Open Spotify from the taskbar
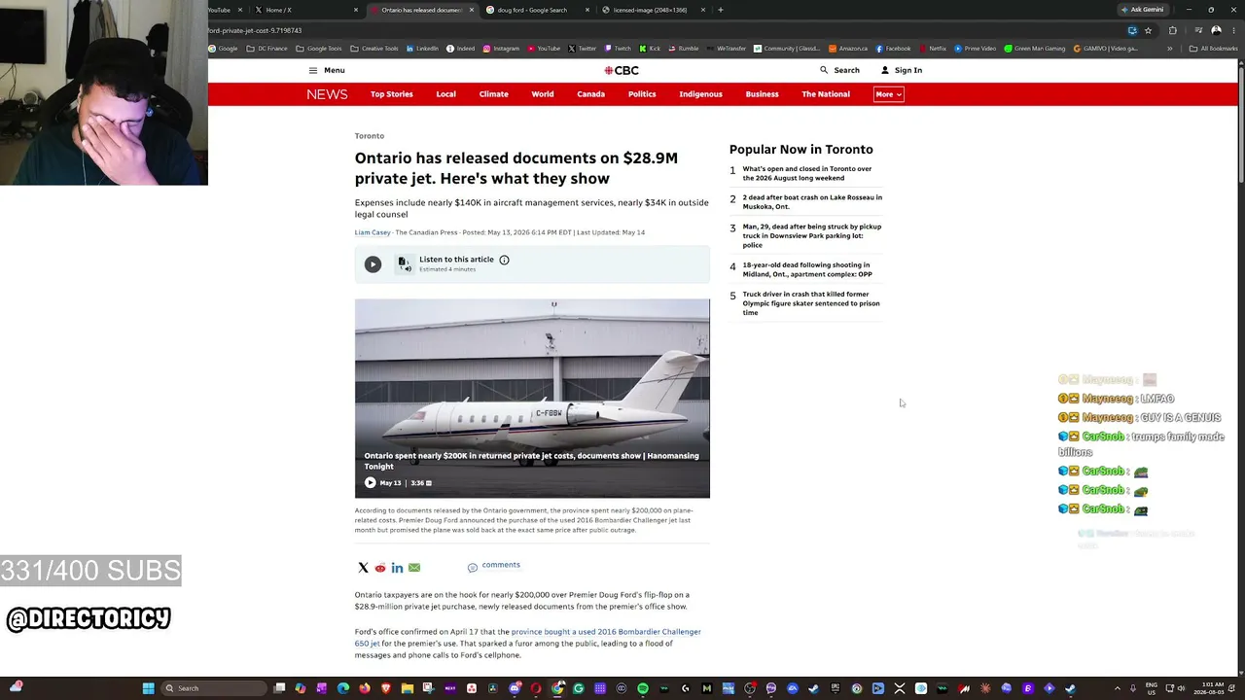1245x700 pixels. tap(643, 688)
